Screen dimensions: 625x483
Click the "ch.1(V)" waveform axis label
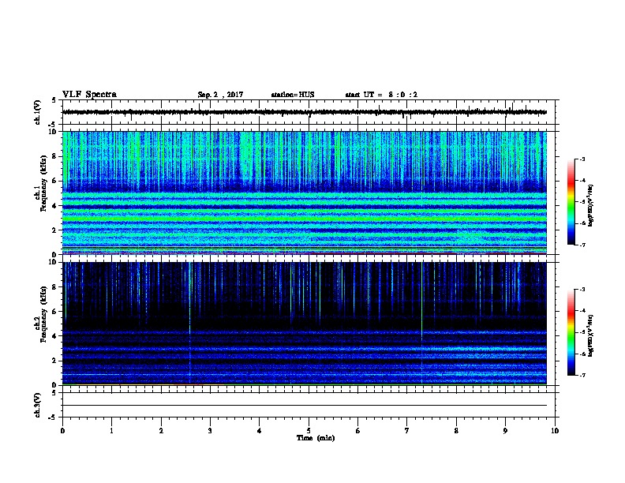(38, 112)
